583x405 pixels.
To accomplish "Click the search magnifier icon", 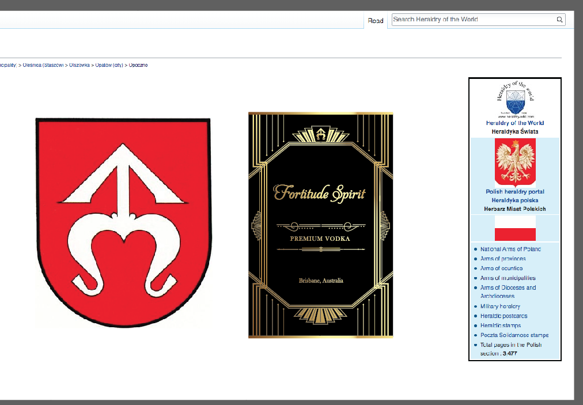I will click(559, 20).
